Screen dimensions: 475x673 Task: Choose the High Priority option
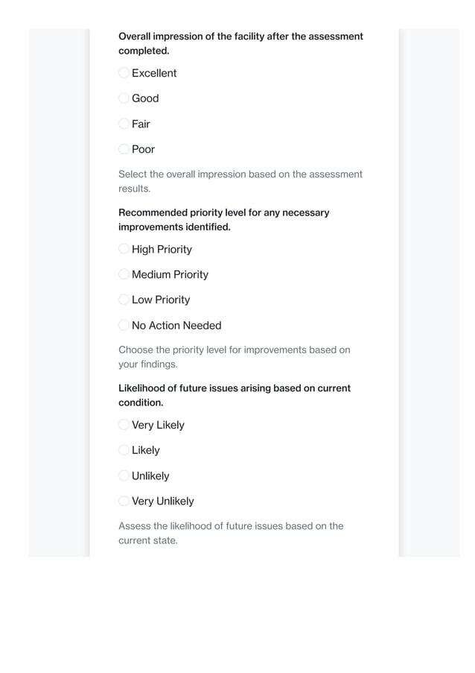124,249
